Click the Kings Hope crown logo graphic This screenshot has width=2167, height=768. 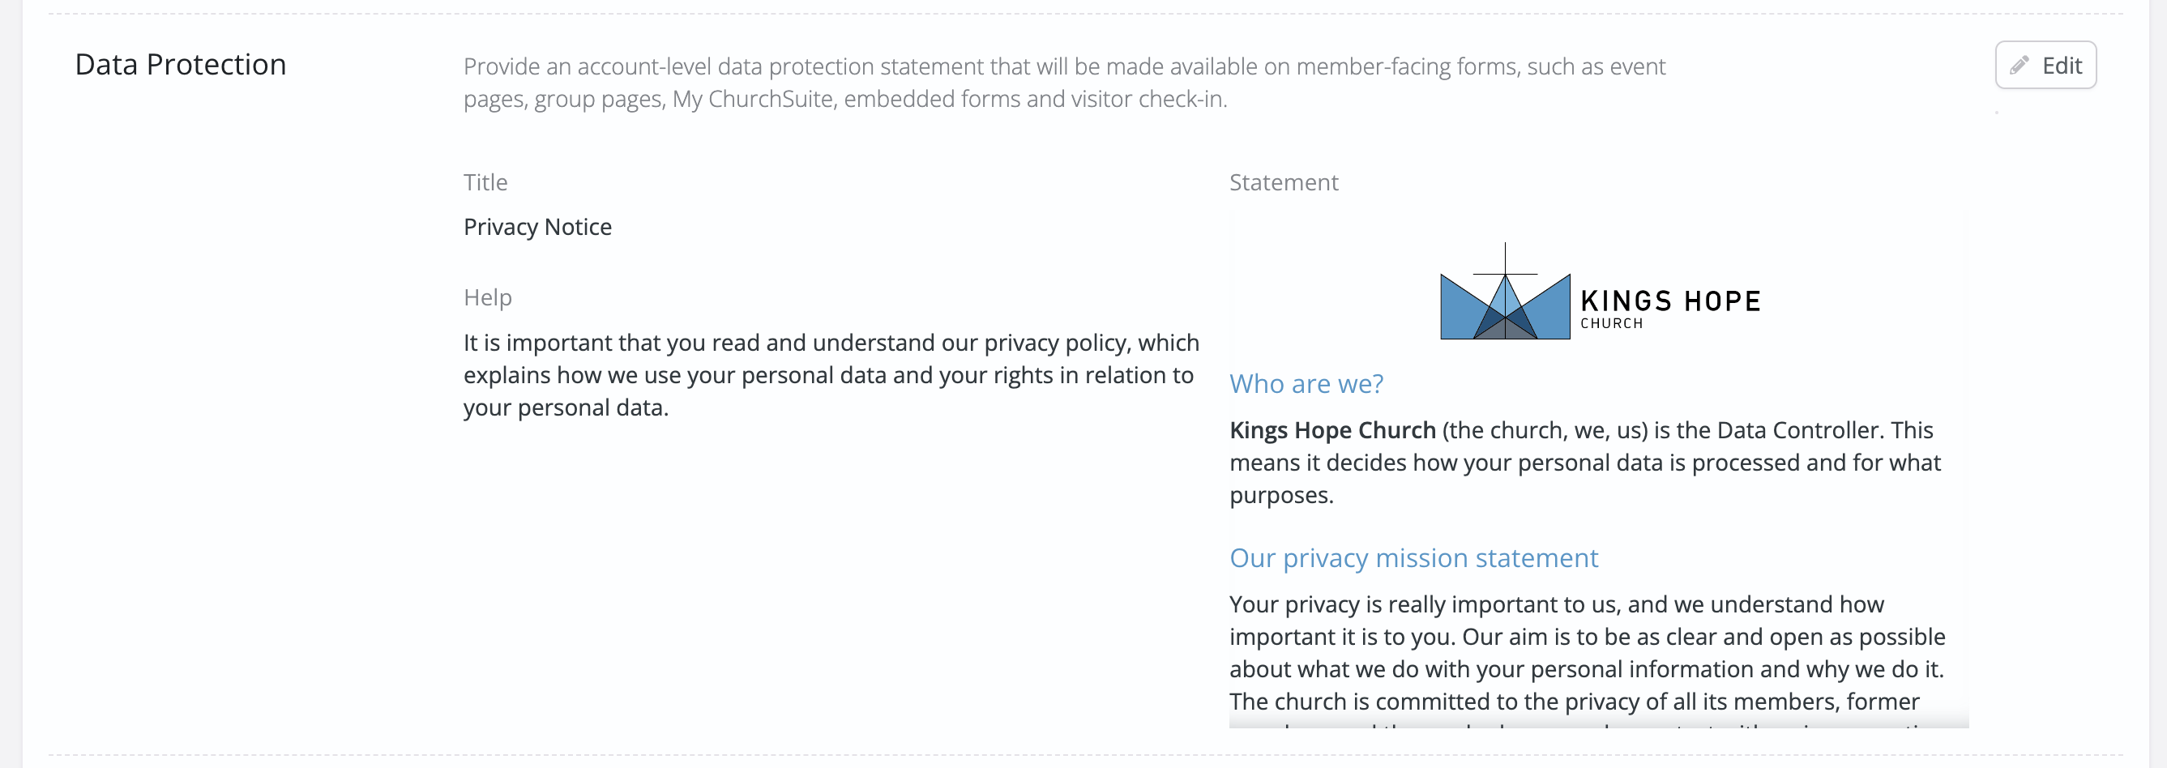[x=1505, y=292]
